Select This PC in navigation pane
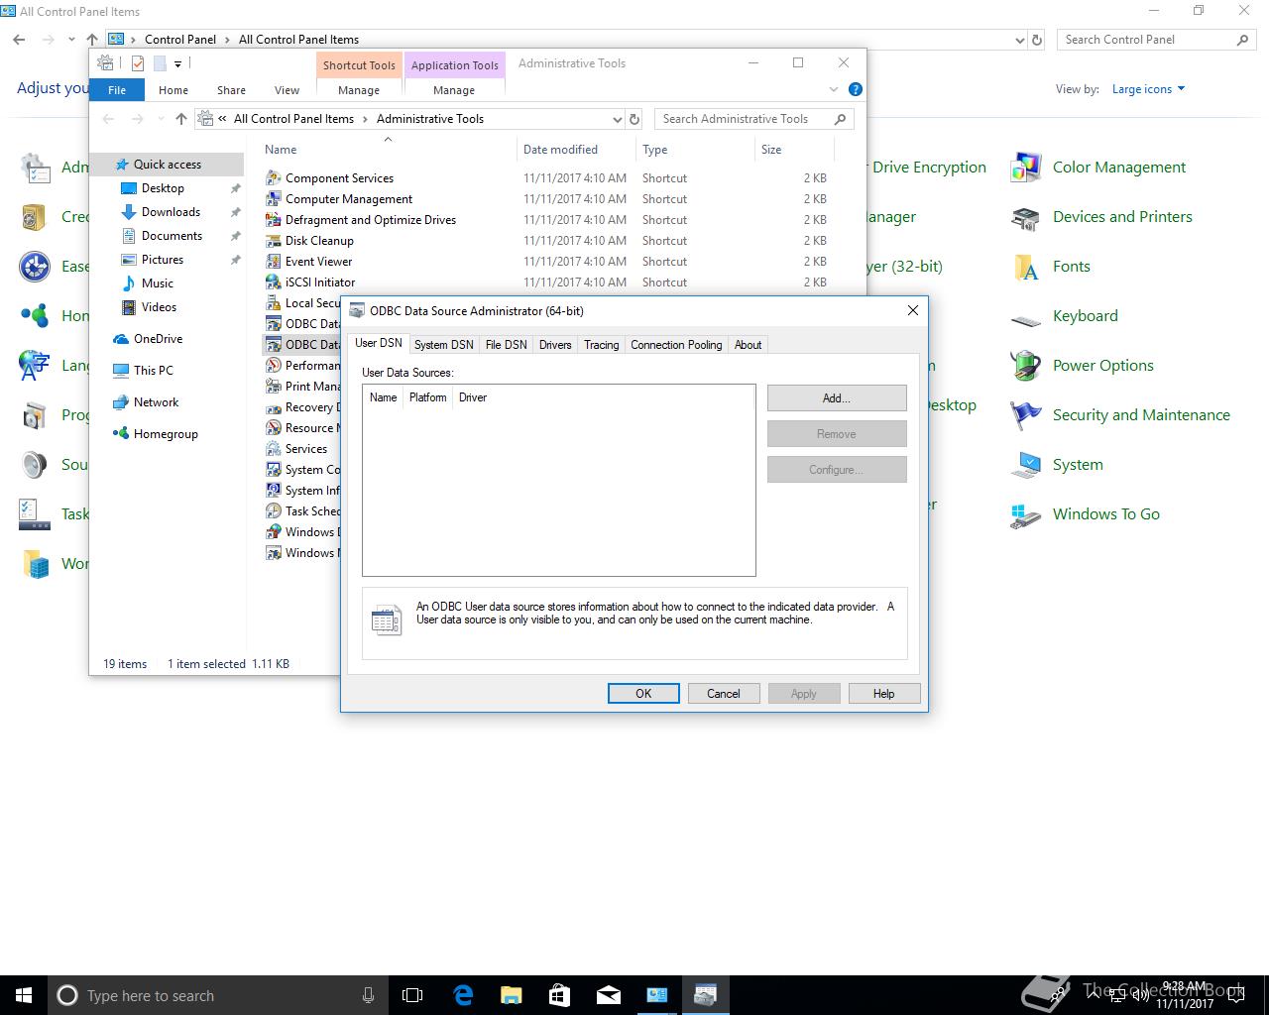Screen dimensions: 1269x1015 point(153,371)
